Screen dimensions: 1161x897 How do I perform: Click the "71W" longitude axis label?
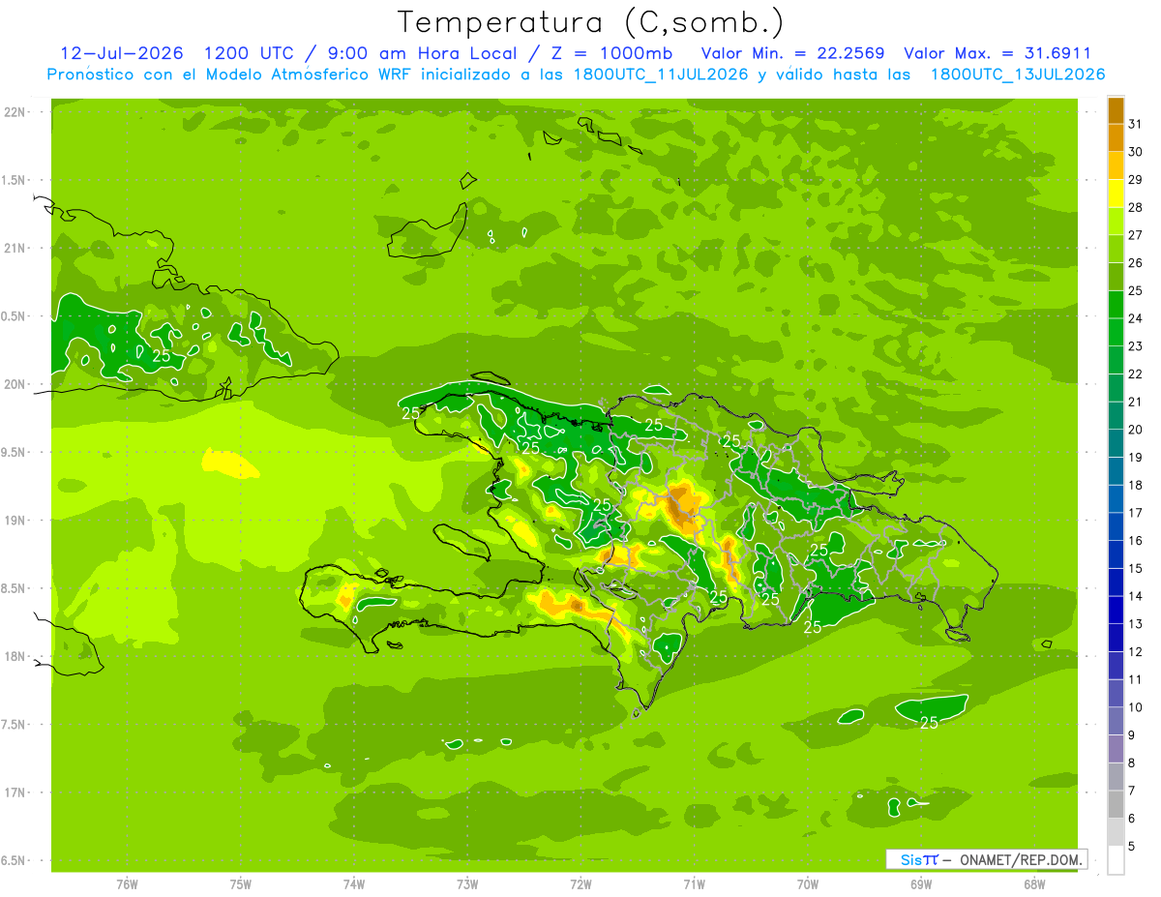[694, 884]
